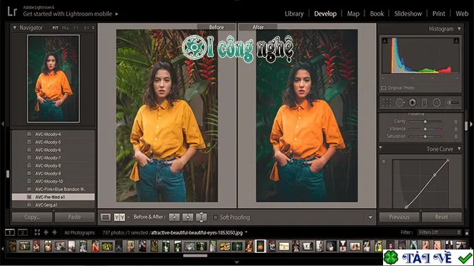Screen dimensions: 474x266
Task: Open the toolbar content dropdown arrow
Action: [371, 217]
